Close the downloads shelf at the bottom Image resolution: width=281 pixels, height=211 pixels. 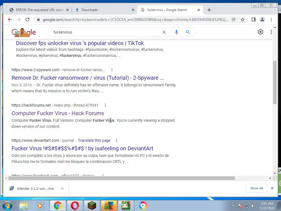[272, 188]
